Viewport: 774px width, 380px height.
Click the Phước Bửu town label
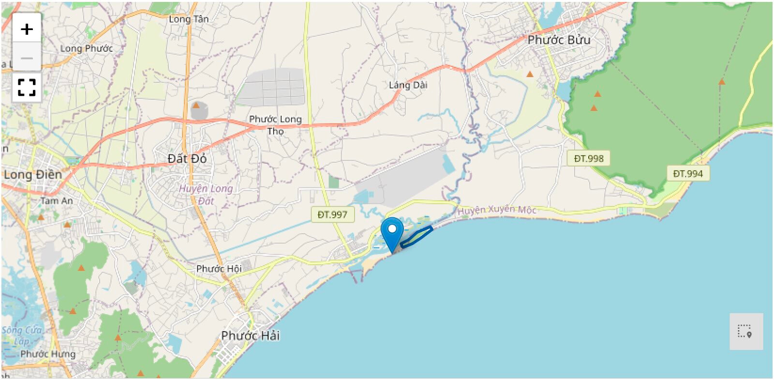559,40
